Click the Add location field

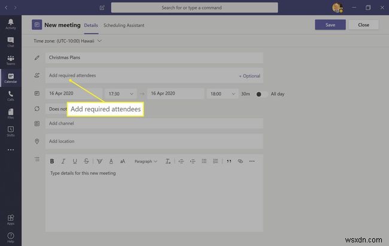click(154, 141)
